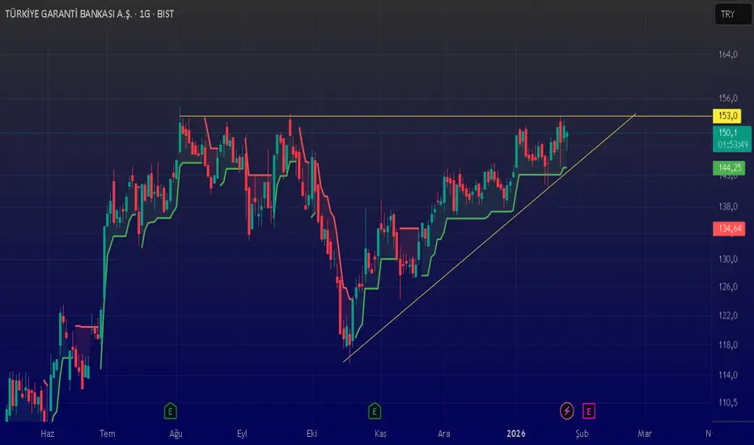Viewport: 754px width, 445px height.
Task: Click the earnings E marker near Ağu
Action: [x=170, y=411]
